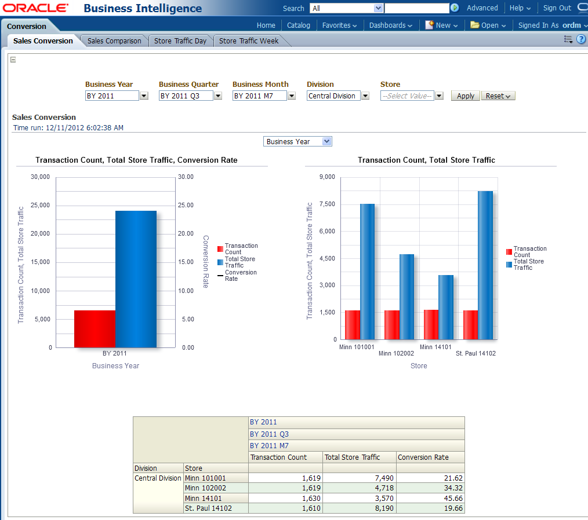Click the blue help question mark icon
The image size is (588, 520).
580,39
